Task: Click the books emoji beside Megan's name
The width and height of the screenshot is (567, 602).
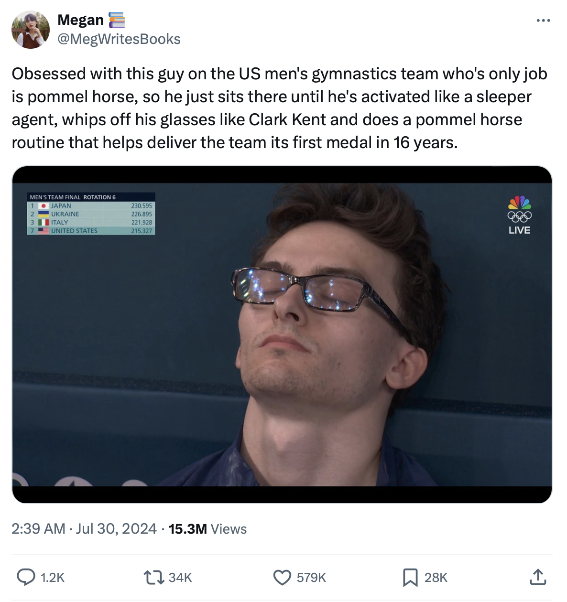Action: coord(117,20)
